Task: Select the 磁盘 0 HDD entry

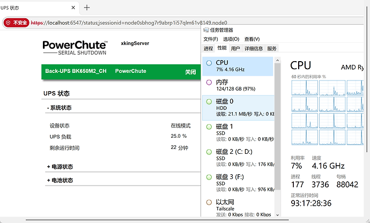Action: pyautogui.click(x=238, y=108)
